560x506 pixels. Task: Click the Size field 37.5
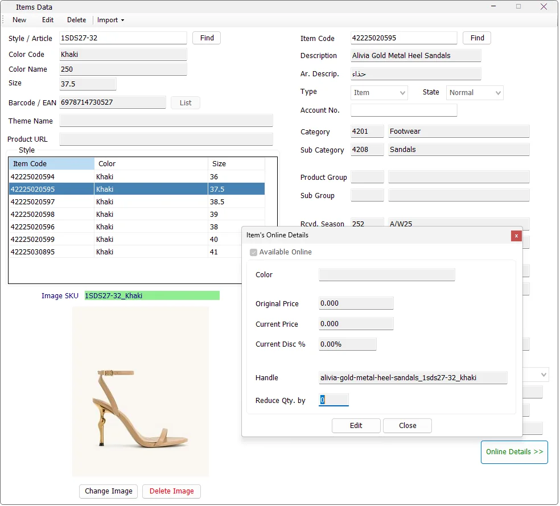[88, 84]
